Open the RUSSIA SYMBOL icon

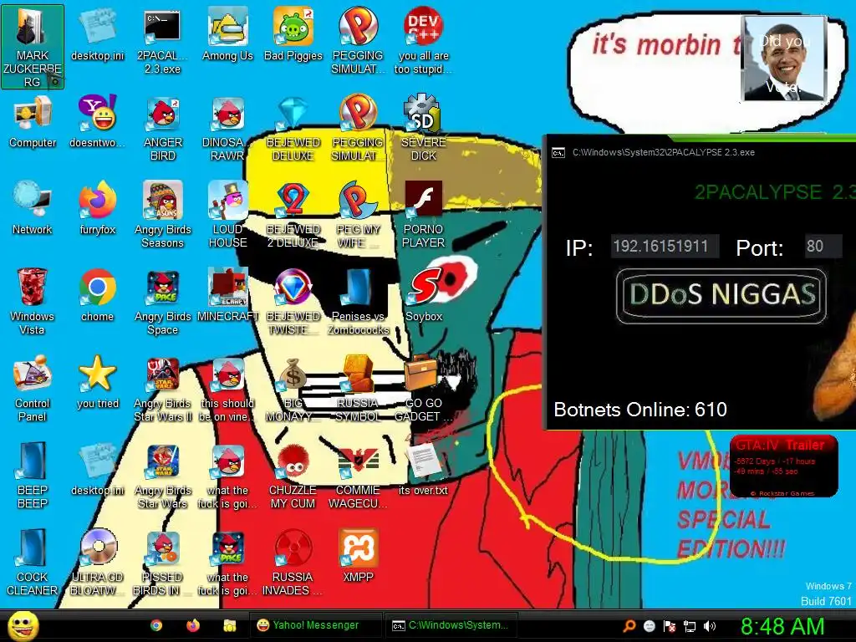point(358,389)
